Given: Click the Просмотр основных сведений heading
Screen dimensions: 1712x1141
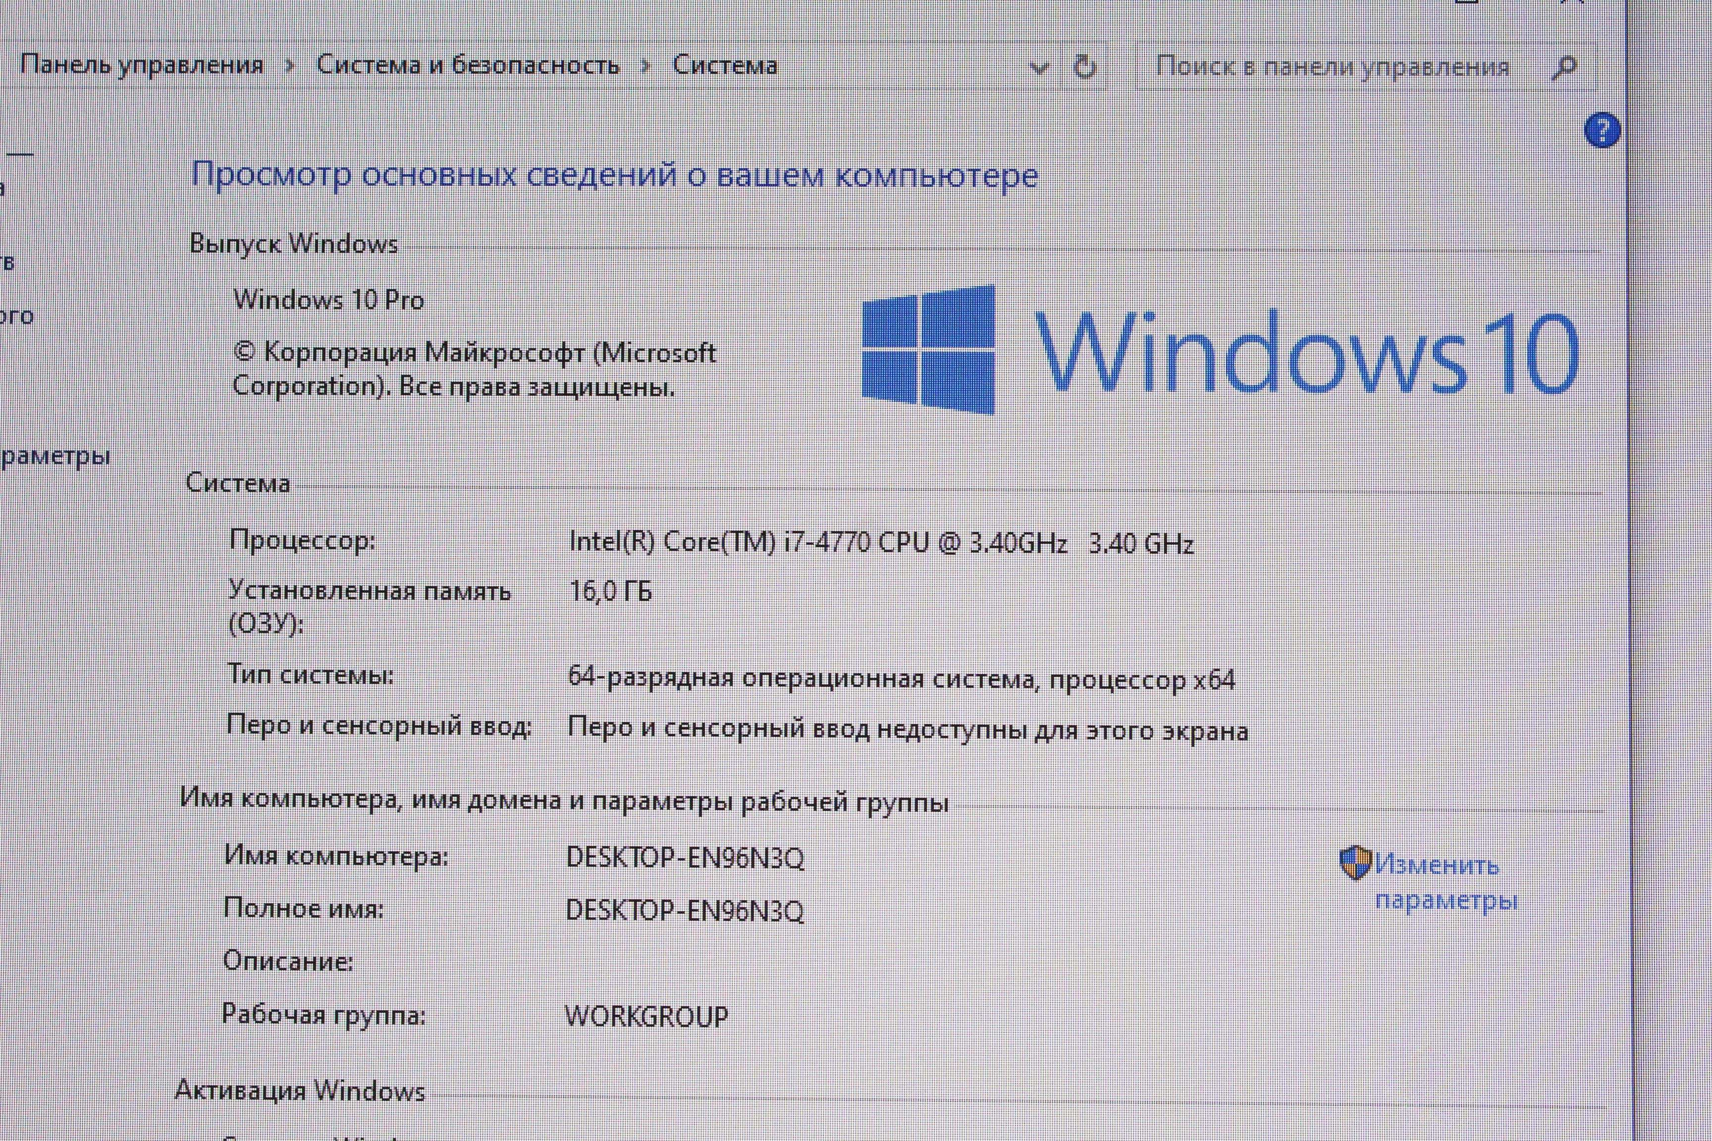Looking at the screenshot, I should click(x=614, y=175).
